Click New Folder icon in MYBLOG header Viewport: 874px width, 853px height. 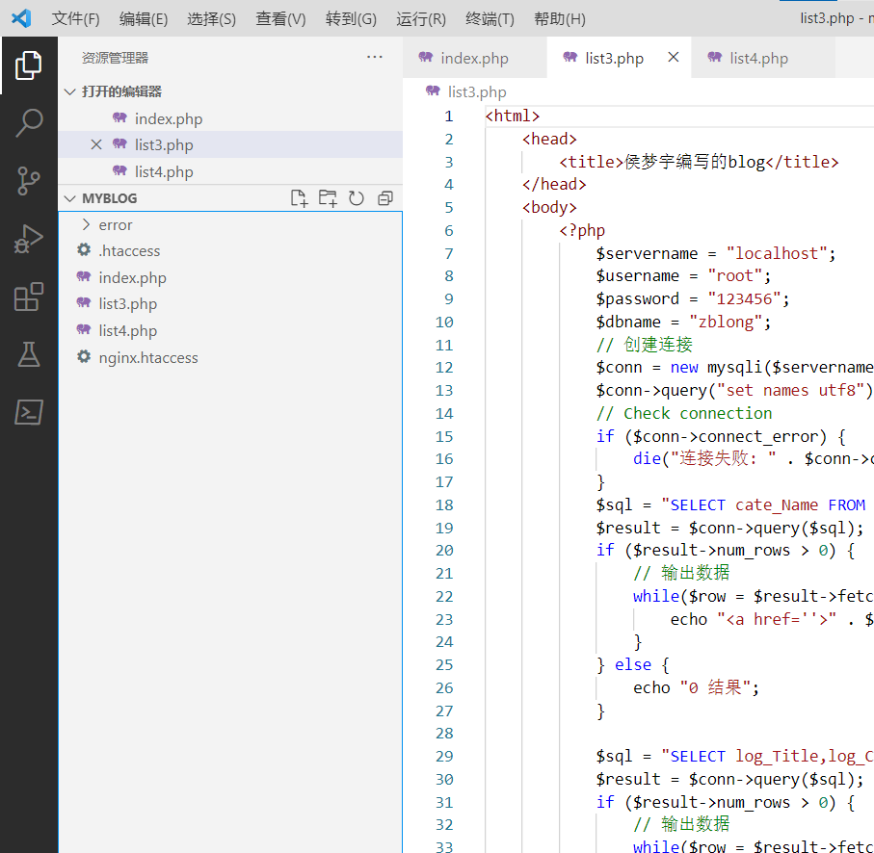(x=328, y=198)
